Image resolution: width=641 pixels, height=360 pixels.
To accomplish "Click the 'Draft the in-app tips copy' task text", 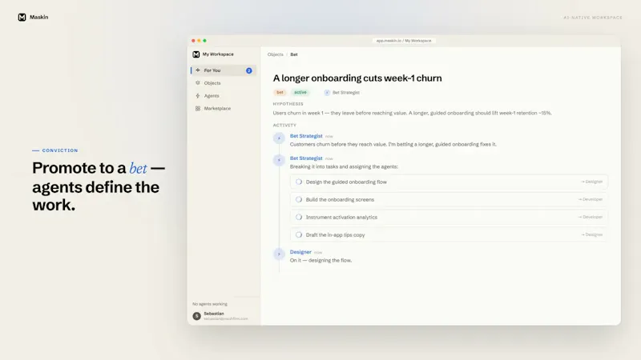I will tap(335, 234).
